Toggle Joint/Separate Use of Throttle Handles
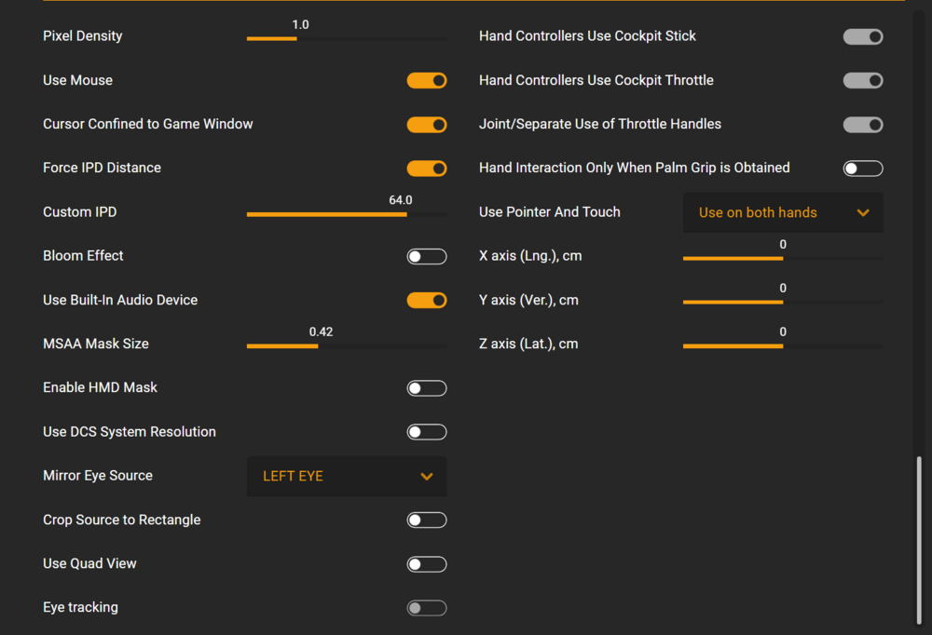 [x=863, y=125]
